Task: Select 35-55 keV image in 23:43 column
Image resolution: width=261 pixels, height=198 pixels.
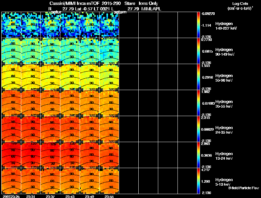Action: click(70, 103)
